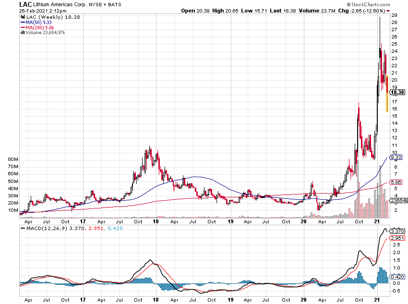Click the '17' year label under price chart
The width and height of the screenshot is (408, 304).
coord(83,221)
